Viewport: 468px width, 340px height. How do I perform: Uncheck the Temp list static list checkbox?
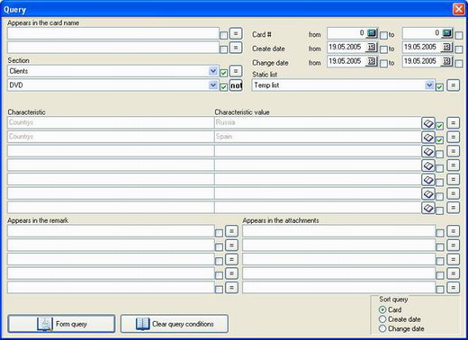click(439, 87)
